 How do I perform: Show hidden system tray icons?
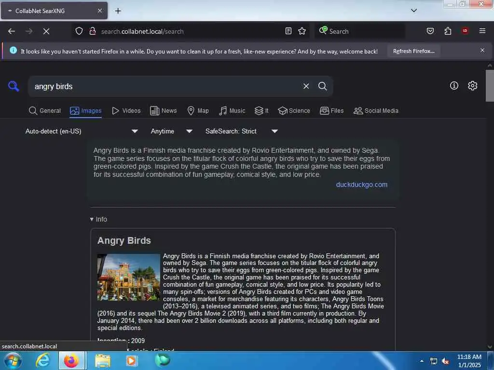point(422,361)
